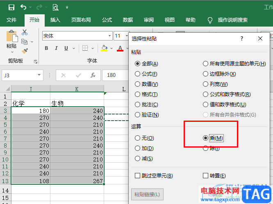The height and width of the screenshot is (204, 273).
Task: Expand the Customize Quick Access Toolbar arrow
Action: (67, 7)
